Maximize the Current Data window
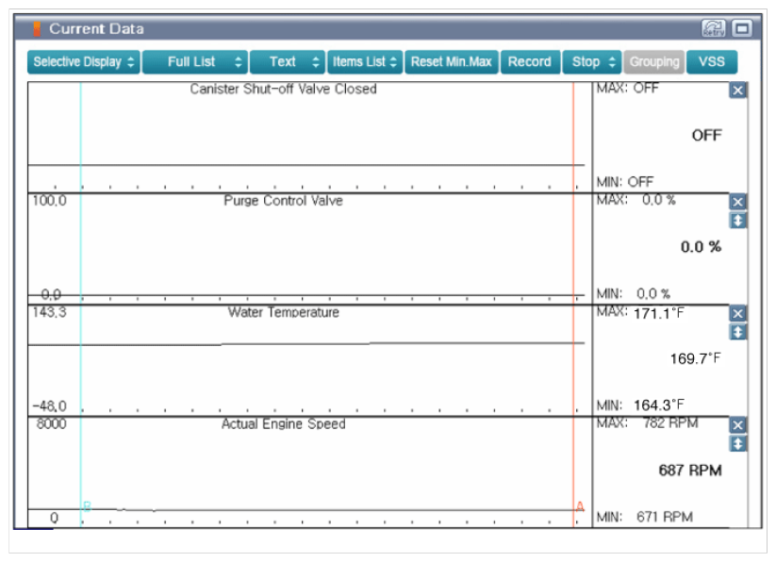 (x=742, y=28)
